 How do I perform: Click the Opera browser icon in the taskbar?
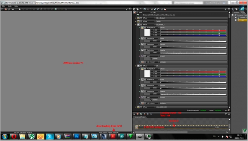tap(14, 136)
